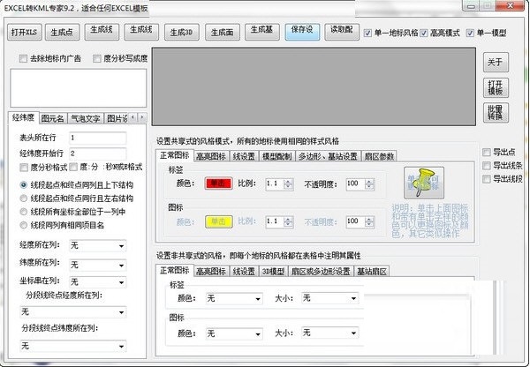Open 分段线终点经度所在列 dropdown
530x367 pixels.
pyautogui.click(x=73, y=311)
